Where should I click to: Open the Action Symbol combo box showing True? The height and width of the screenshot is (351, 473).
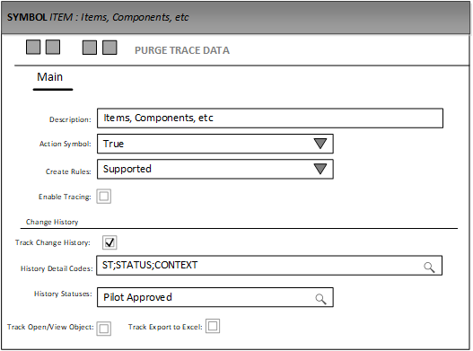(x=215, y=144)
